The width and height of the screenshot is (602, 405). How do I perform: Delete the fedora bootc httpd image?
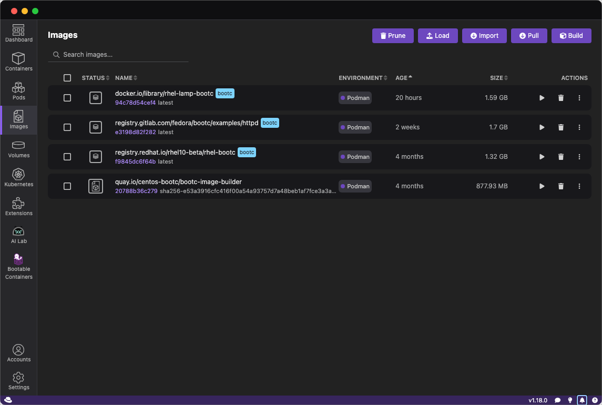tap(560, 127)
